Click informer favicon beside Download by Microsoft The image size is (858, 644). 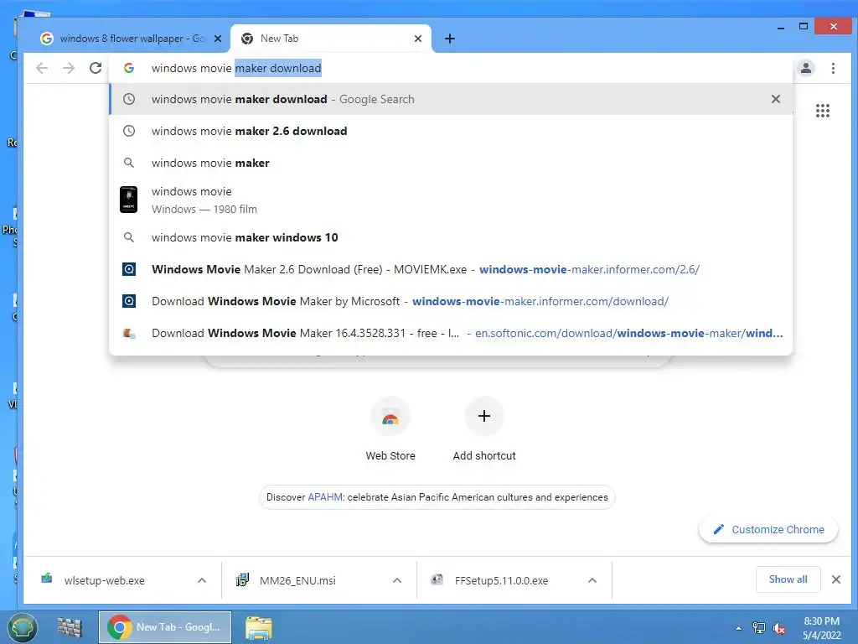pos(128,301)
